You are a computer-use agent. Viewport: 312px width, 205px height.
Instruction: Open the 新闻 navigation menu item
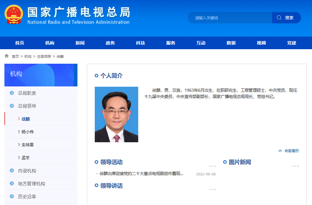pos(80,43)
